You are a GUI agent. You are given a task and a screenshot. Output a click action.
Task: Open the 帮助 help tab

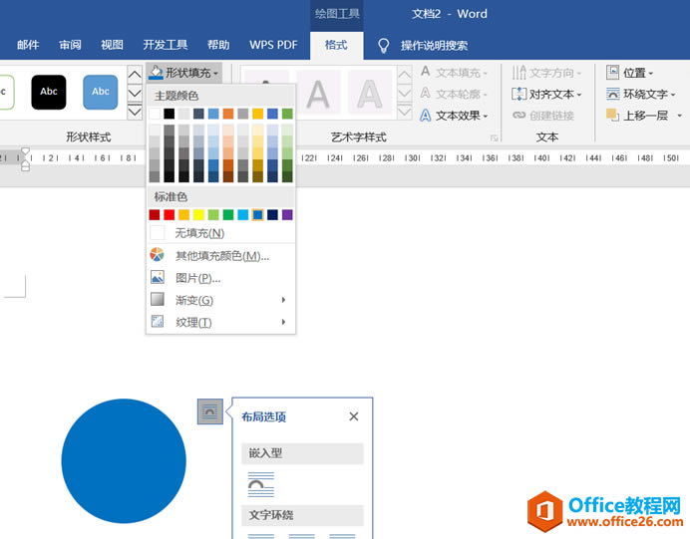(218, 45)
